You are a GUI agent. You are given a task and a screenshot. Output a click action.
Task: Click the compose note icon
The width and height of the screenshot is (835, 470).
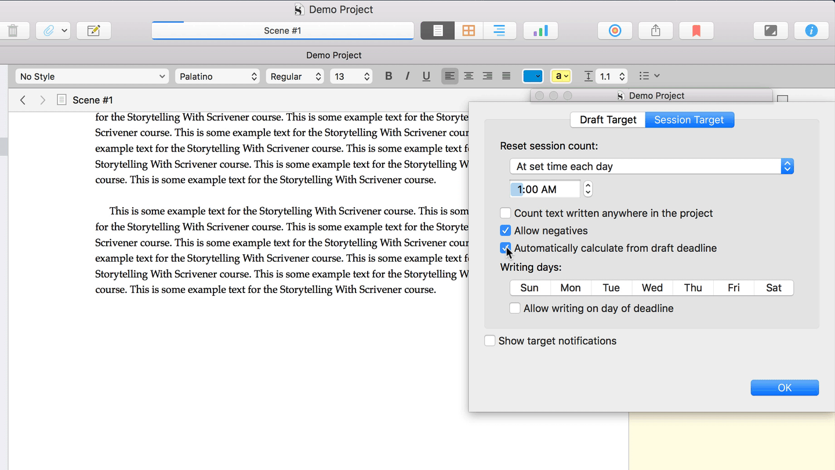click(93, 31)
